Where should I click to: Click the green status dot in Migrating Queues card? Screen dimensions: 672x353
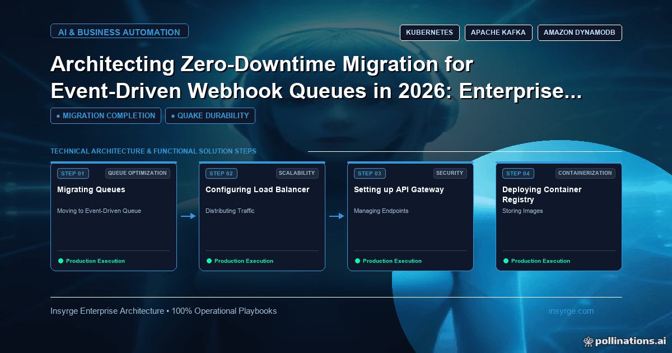[x=61, y=261]
